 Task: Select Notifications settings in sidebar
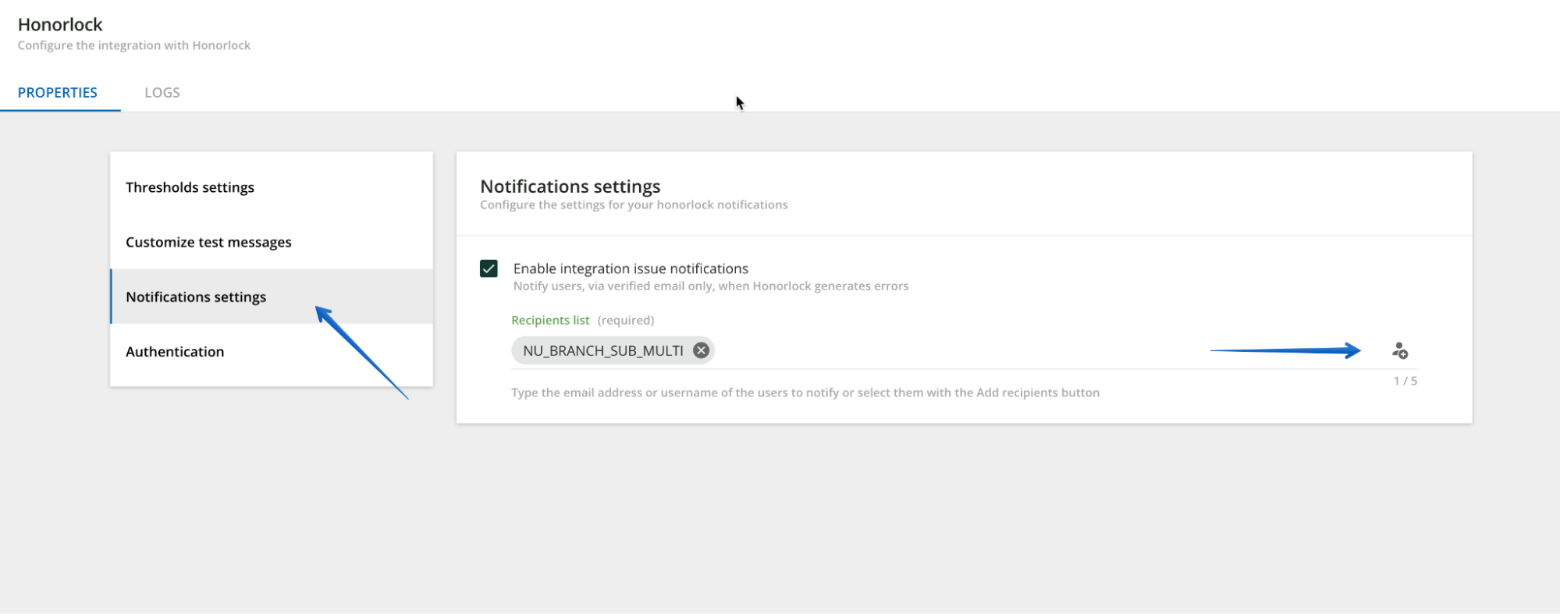[x=272, y=296]
